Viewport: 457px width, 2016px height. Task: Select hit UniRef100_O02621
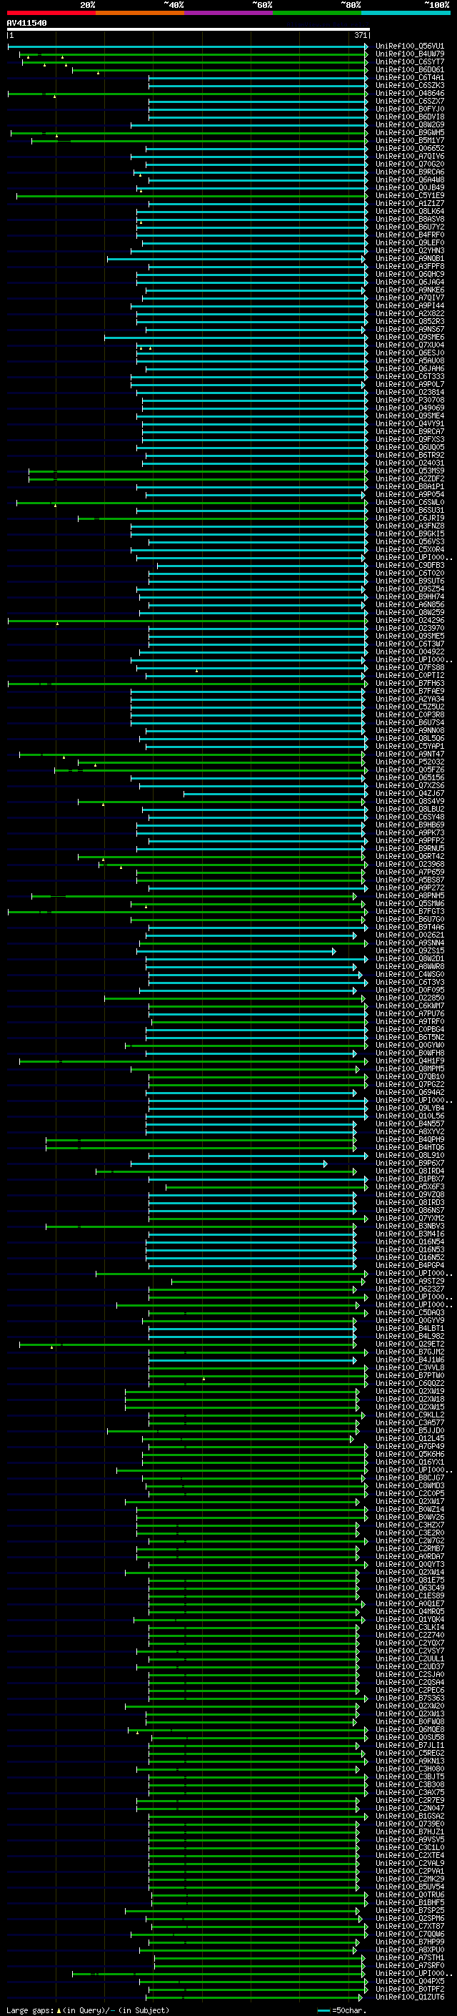coord(410,936)
